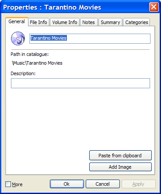Click the Cancel button
This screenshot has width=161, height=194.
pyautogui.click(x=103, y=184)
